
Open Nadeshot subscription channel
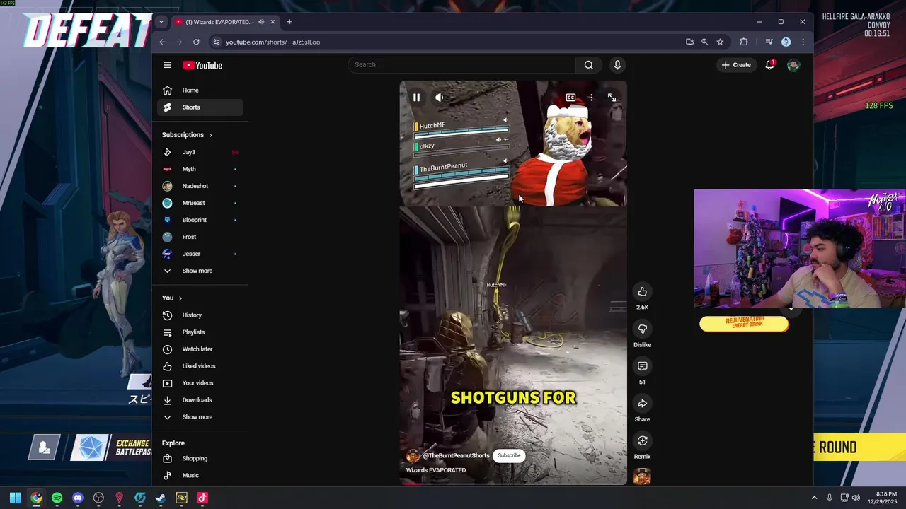click(200, 186)
